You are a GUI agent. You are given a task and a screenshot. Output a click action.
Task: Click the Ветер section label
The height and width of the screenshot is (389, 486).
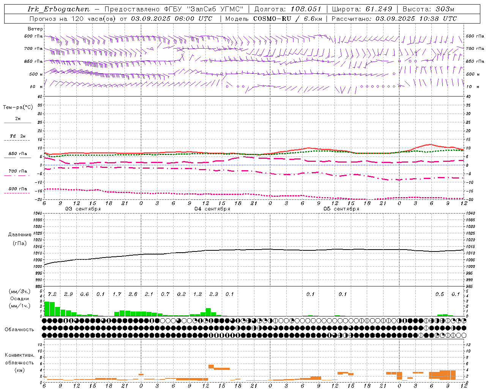(x=35, y=29)
